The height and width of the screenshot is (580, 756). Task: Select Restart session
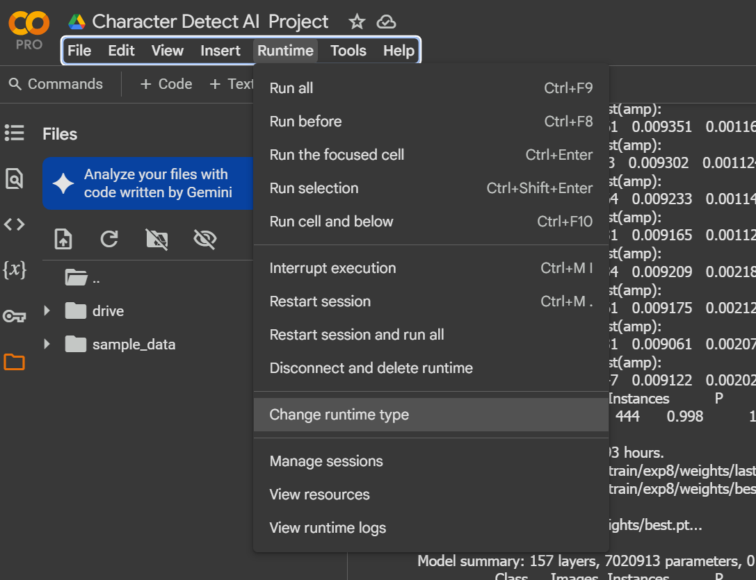[x=431, y=301]
